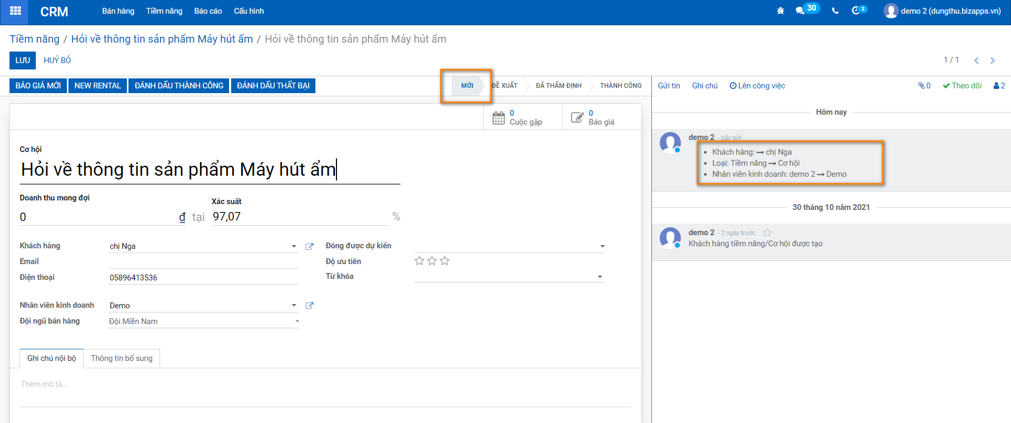Click the Doanh thu mong đợi field
1011x423 pixels.
(x=98, y=217)
